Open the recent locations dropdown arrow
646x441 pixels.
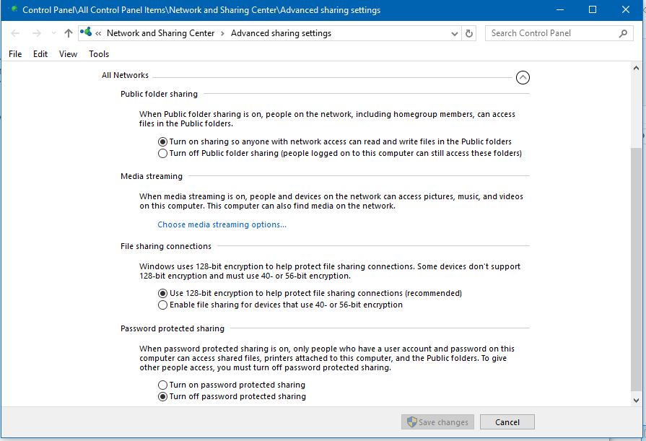pos(53,33)
